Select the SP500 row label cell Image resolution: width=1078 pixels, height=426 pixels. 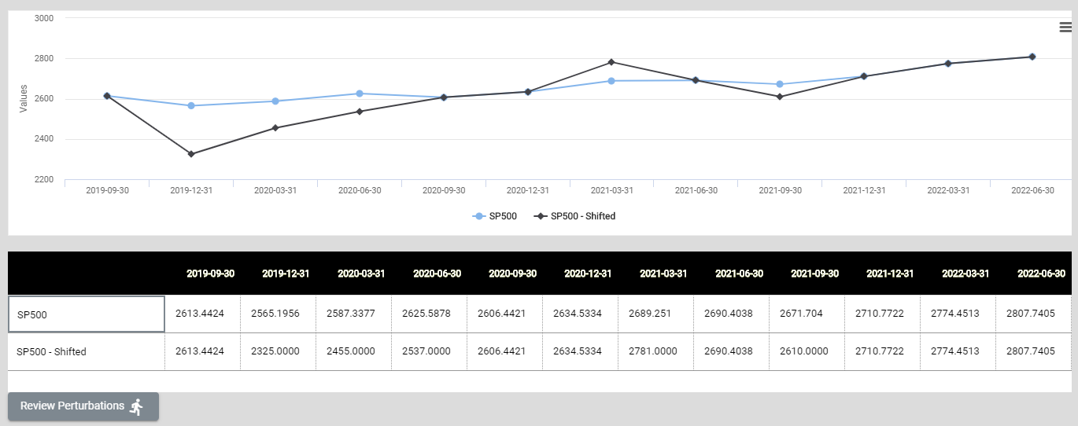coord(87,314)
